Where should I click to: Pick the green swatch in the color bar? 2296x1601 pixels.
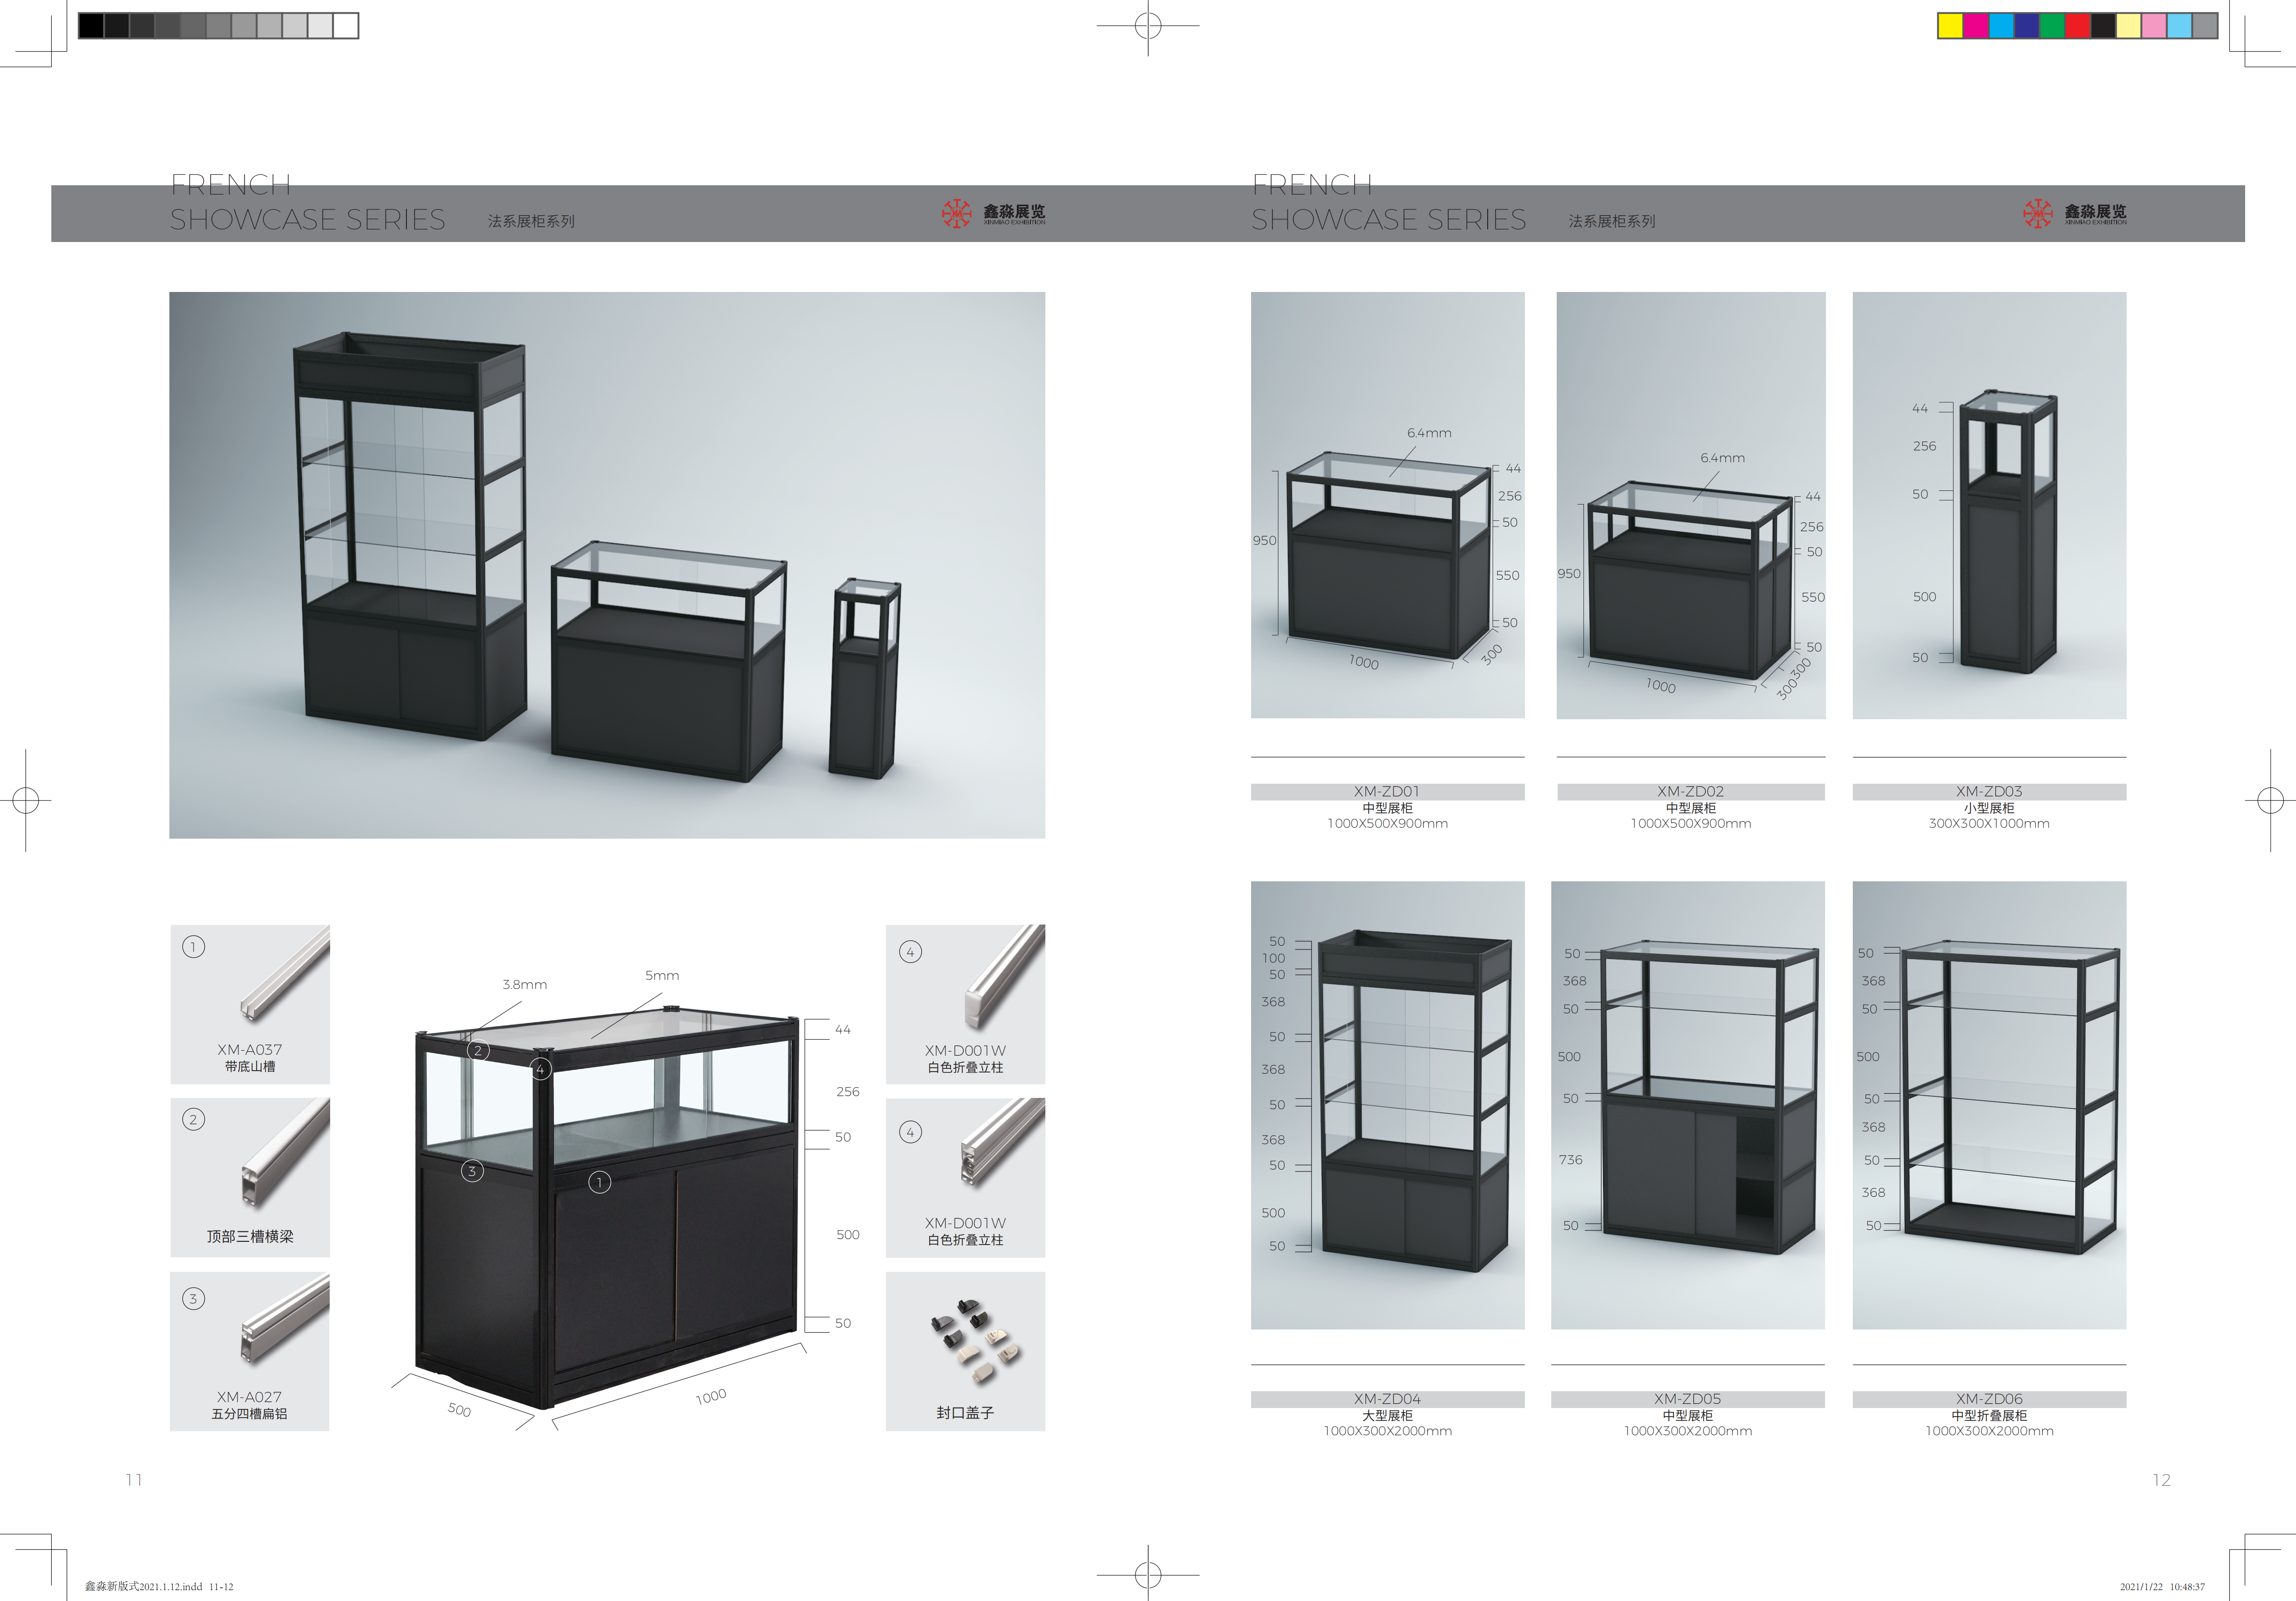(x=2052, y=26)
